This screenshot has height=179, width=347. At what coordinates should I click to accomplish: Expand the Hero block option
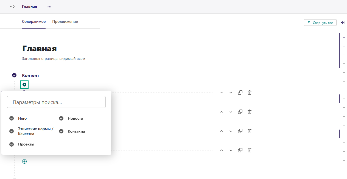click(x=12, y=118)
